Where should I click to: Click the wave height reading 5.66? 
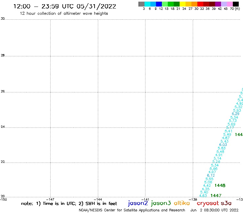coord(213,169)
